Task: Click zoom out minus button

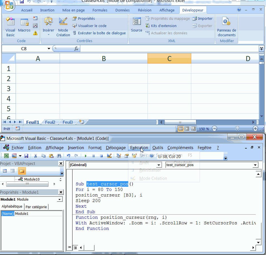Action: coord(214,129)
